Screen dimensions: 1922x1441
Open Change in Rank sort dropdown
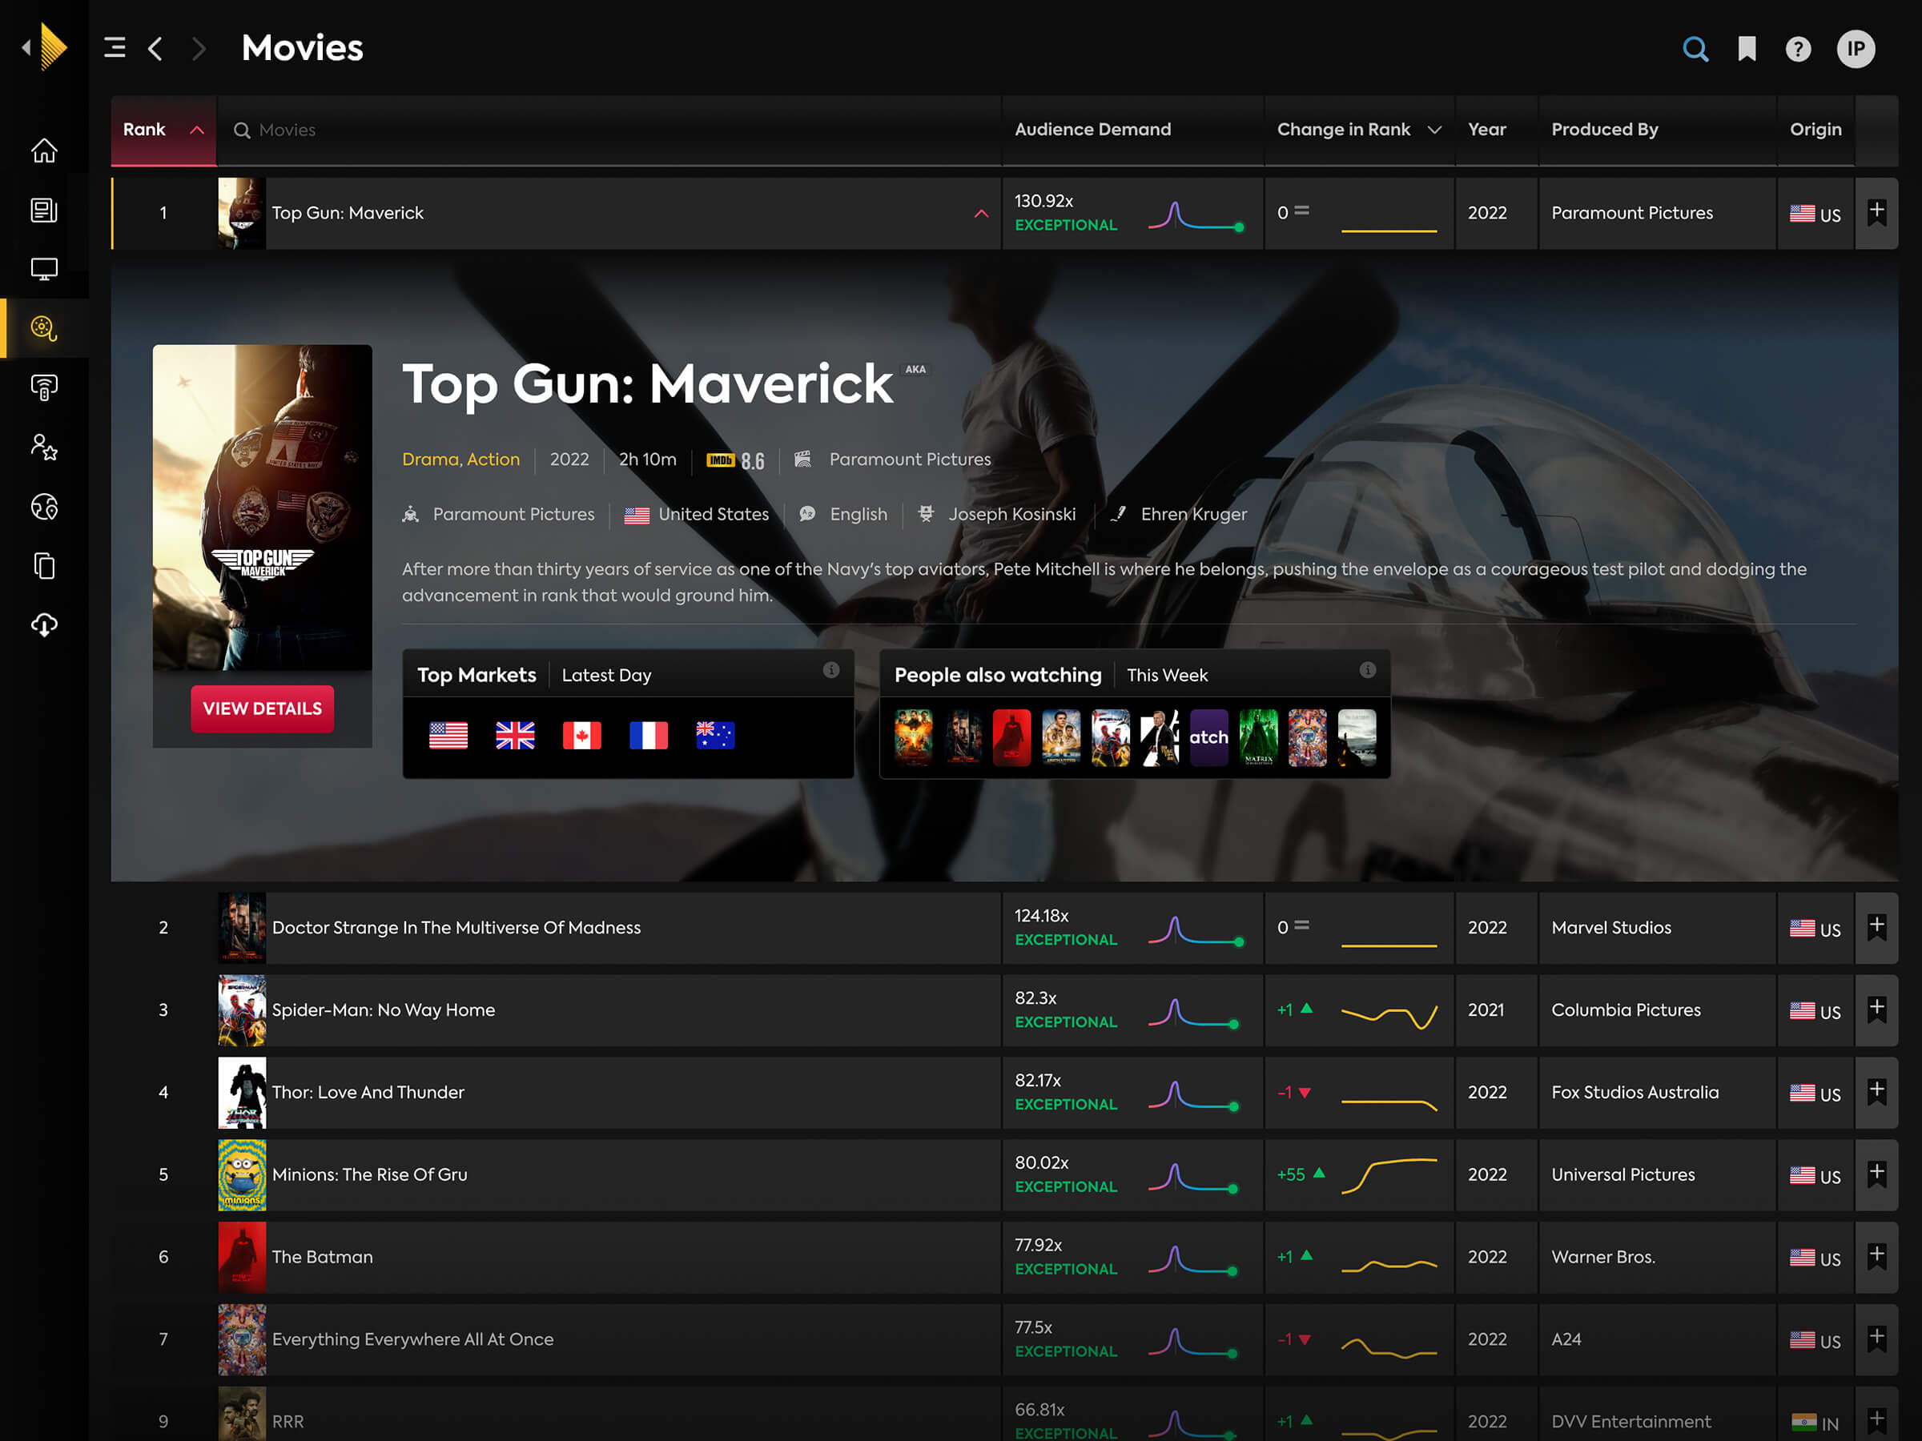[x=1433, y=130]
